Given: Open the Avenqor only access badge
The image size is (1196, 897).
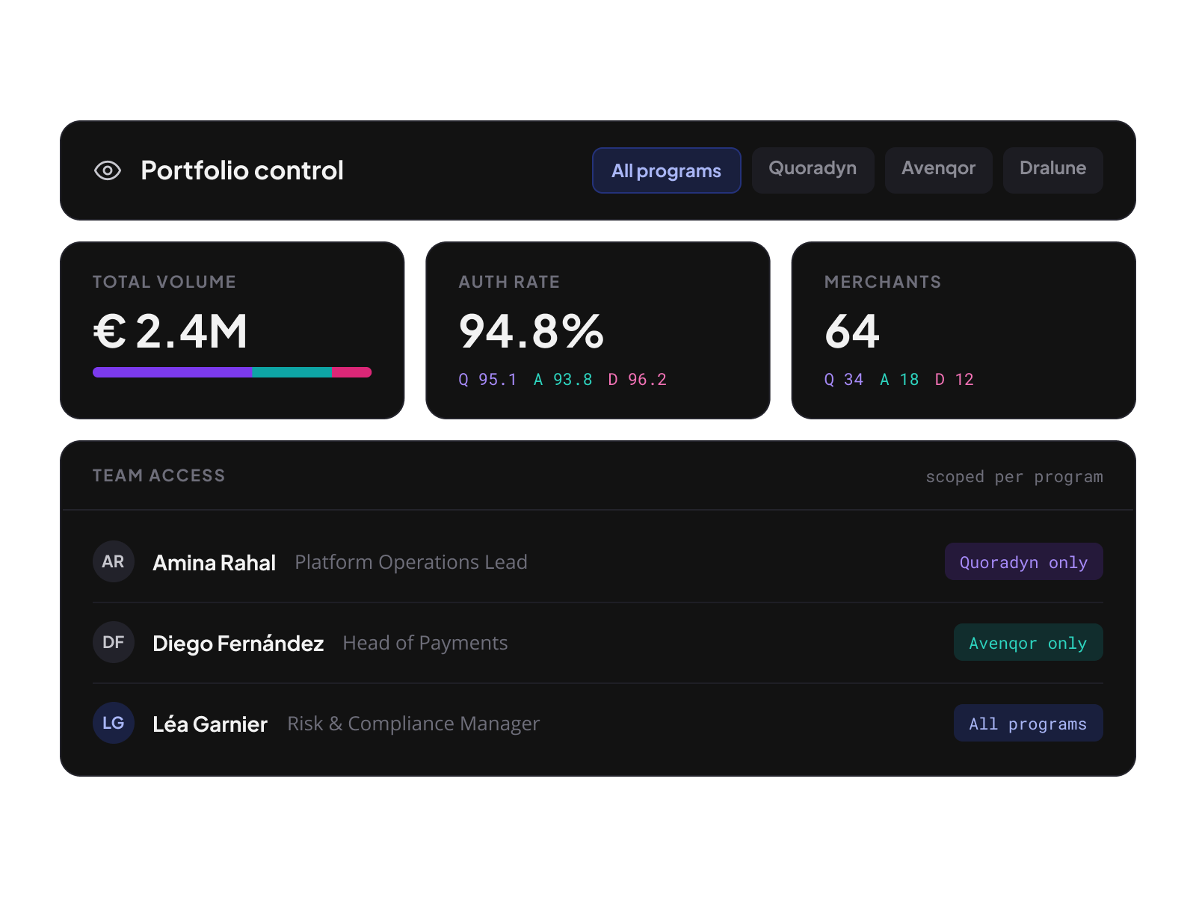Looking at the screenshot, I should (1028, 642).
